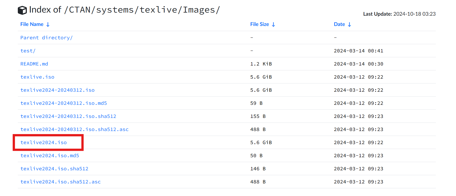Download the highlighted texlive2024.iso file

44,142
